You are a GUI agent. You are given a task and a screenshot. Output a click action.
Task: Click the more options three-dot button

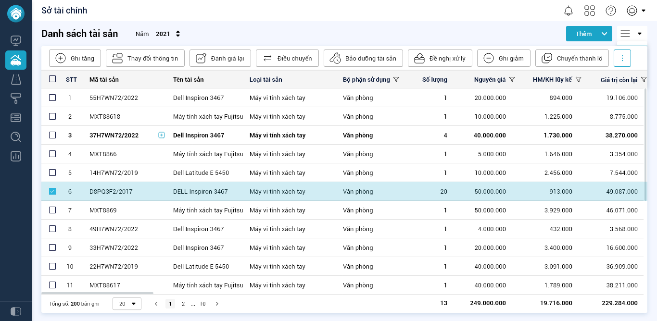point(622,58)
